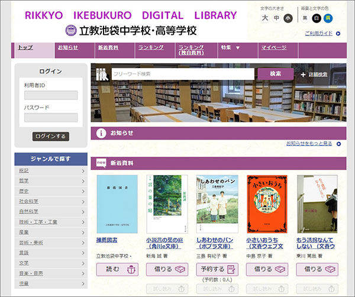Expand the 自然科学 genre chevron
The width and height of the screenshot is (355, 297).
point(83,212)
